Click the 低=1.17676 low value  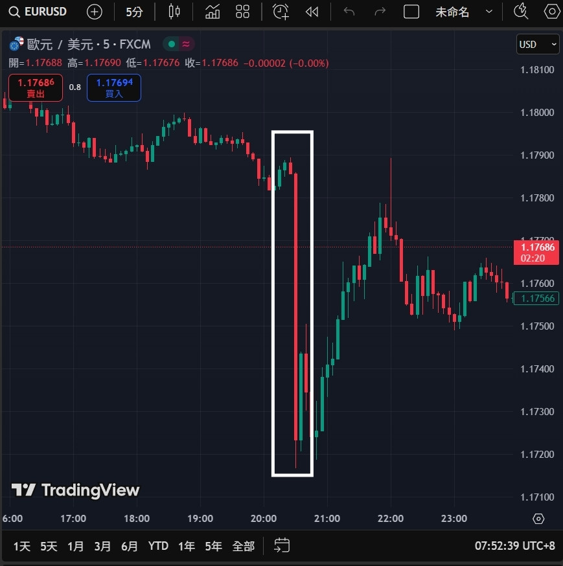(153, 63)
